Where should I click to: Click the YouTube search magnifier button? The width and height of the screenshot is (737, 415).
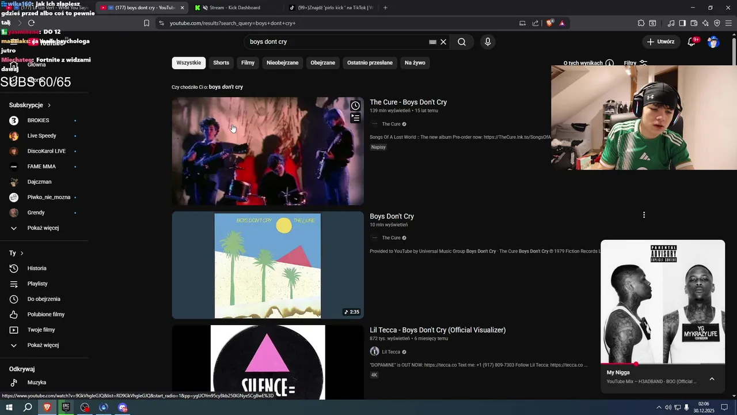(x=462, y=42)
